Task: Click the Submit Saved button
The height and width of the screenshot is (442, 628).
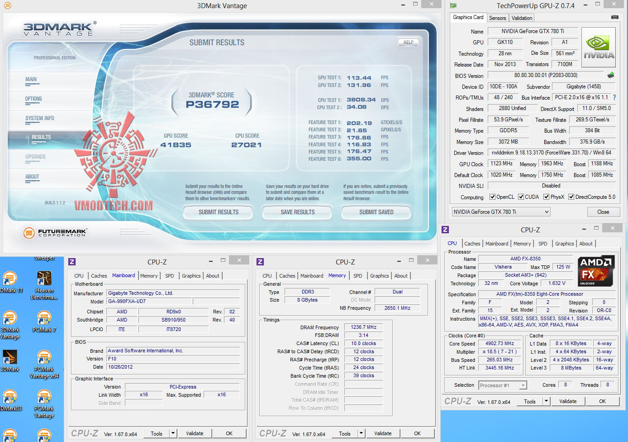Action: pyautogui.click(x=376, y=212)
